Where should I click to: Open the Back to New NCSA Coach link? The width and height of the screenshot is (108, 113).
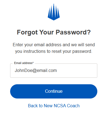click(x=54, y=106)
